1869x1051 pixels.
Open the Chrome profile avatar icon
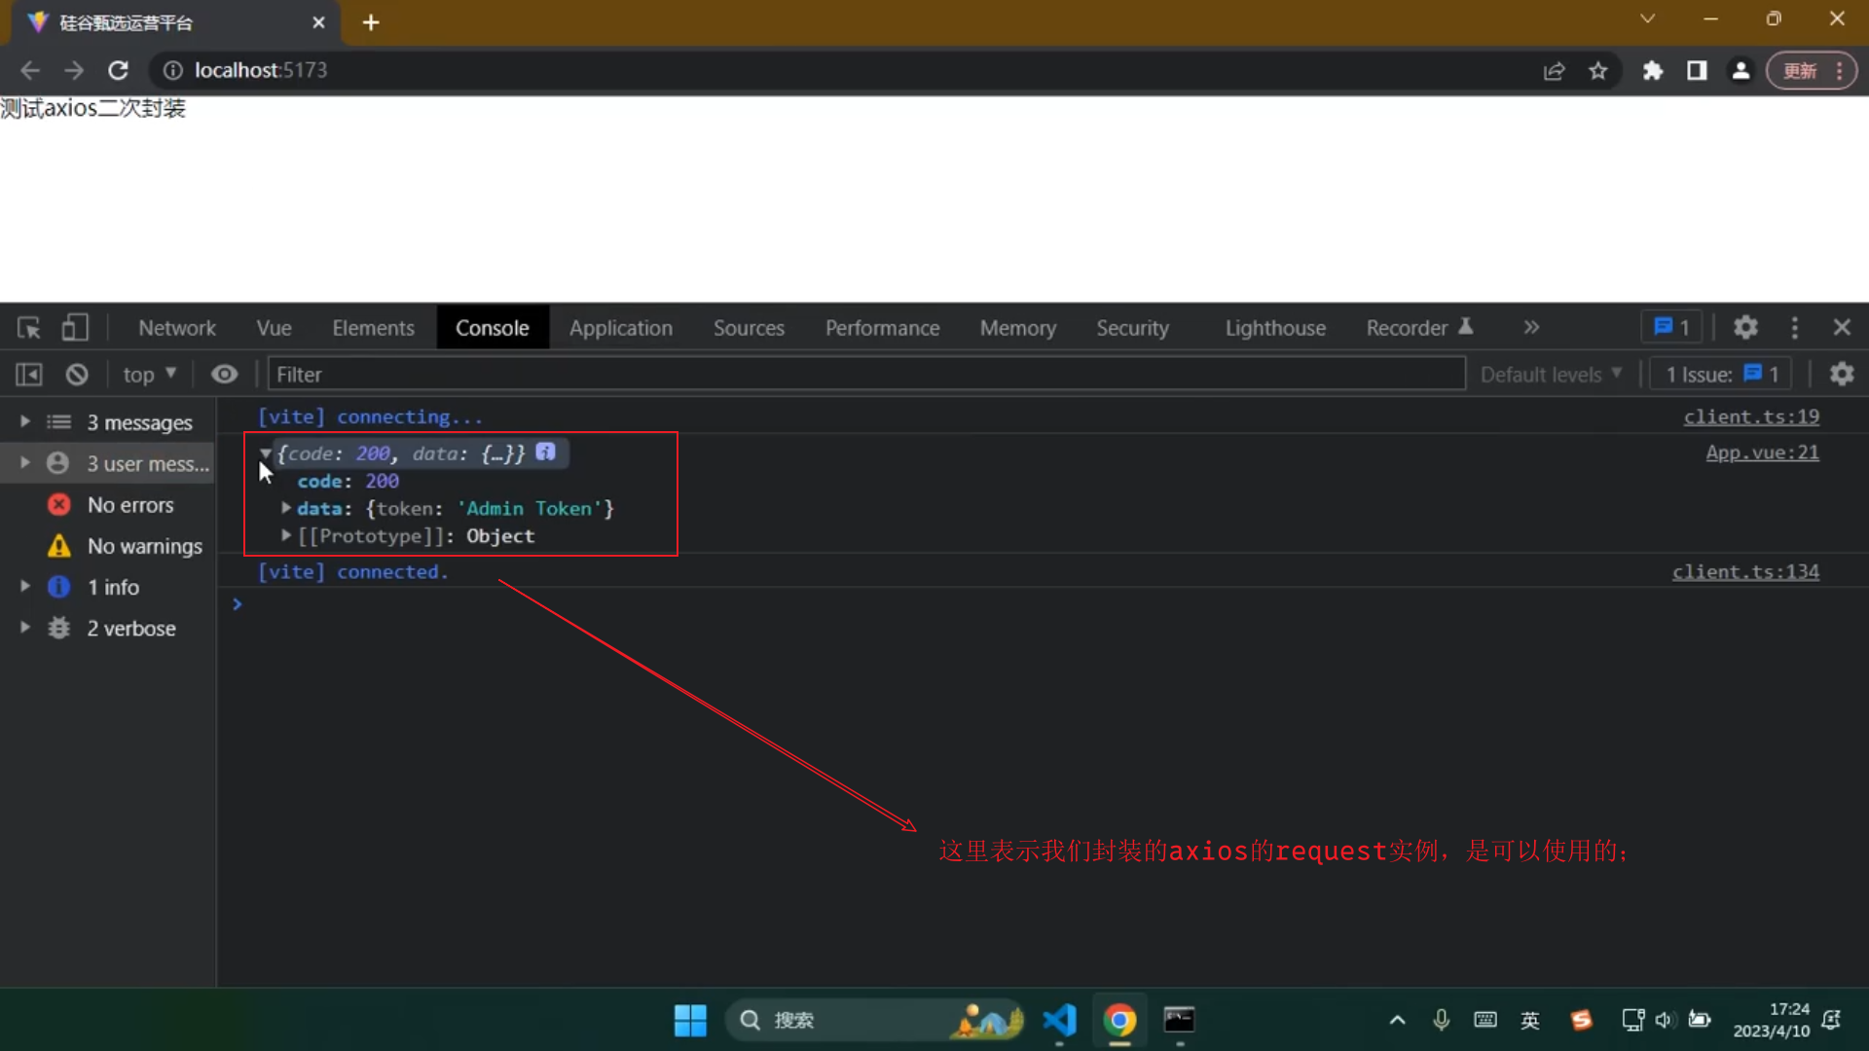click(x=1741, y=70)
